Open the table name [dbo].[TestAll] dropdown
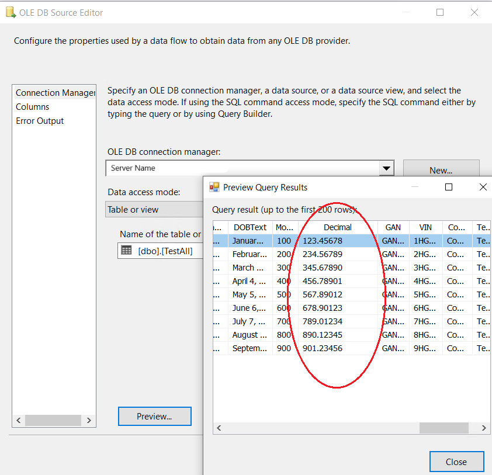The height and width of the screenshot is (475, 492). (164, 251)
